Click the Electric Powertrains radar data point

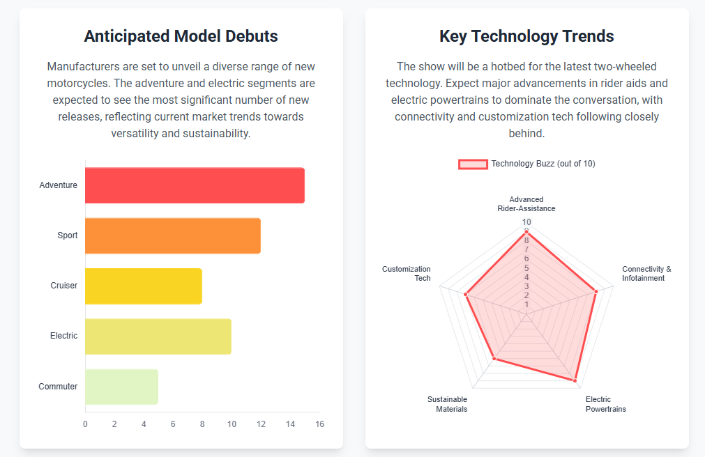point(575,380)
